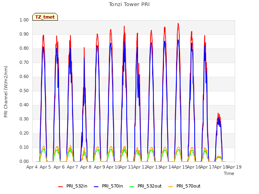Click the Apr 10 x-axis label
The image size is (259, 194).
[113, 167]
